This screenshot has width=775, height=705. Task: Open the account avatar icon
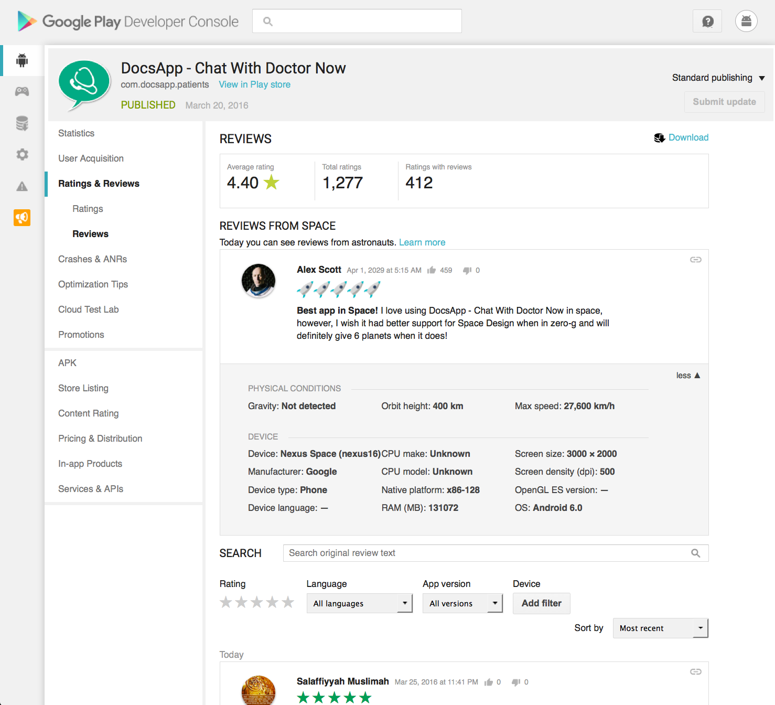click(x=746, y=22)
